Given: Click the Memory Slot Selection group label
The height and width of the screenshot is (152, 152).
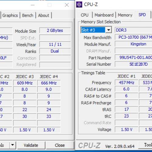Looking at the screenshot, I should click(101, 22).
